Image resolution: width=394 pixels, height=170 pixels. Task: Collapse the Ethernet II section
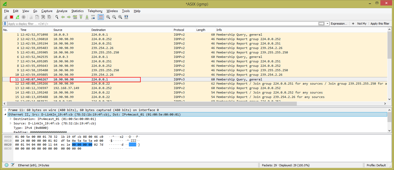click(5, 114)
